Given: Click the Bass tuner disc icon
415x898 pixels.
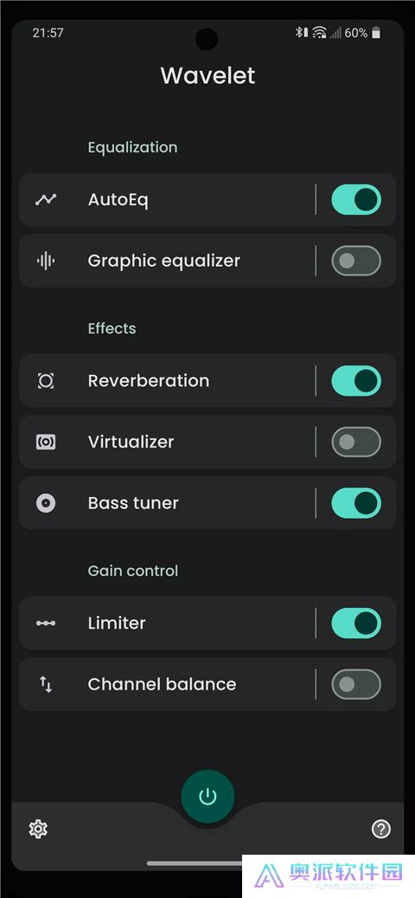Looking at the screenshot, I should [x=46, y=503].
